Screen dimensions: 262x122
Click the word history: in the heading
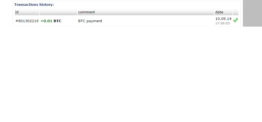(x=47, y=5)
